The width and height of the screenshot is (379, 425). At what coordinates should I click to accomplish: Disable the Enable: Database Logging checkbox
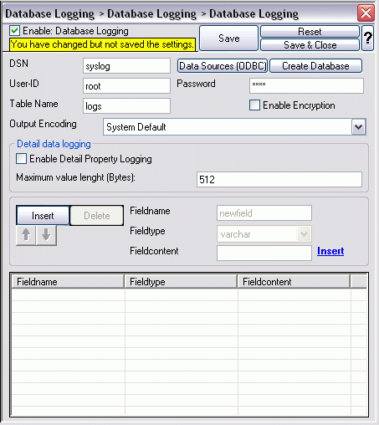point(14,31)
